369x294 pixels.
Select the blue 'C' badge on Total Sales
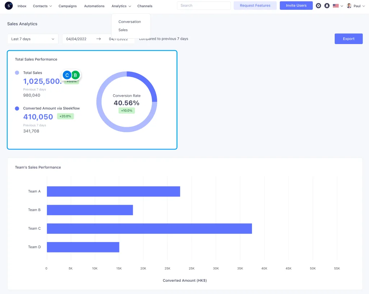(67, 75)
